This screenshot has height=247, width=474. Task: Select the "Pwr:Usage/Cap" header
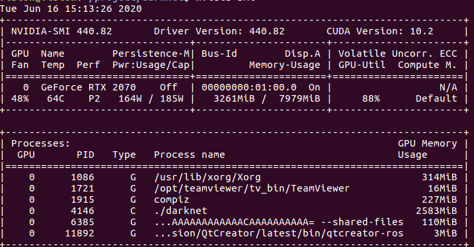[151, 65]
